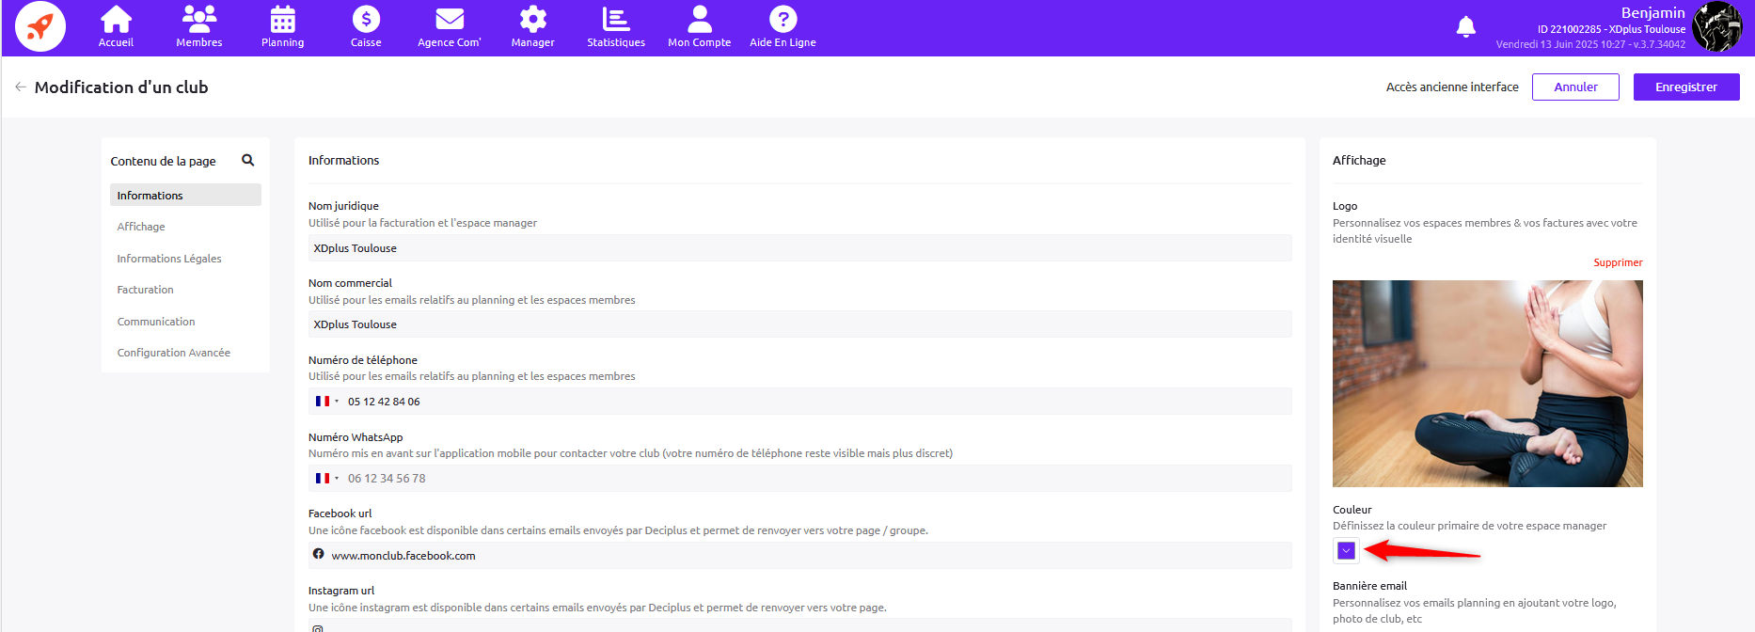Screen dimensions: 1755x632
Task: Click the back arrow beside page title
Action: (x=21, y=87)
